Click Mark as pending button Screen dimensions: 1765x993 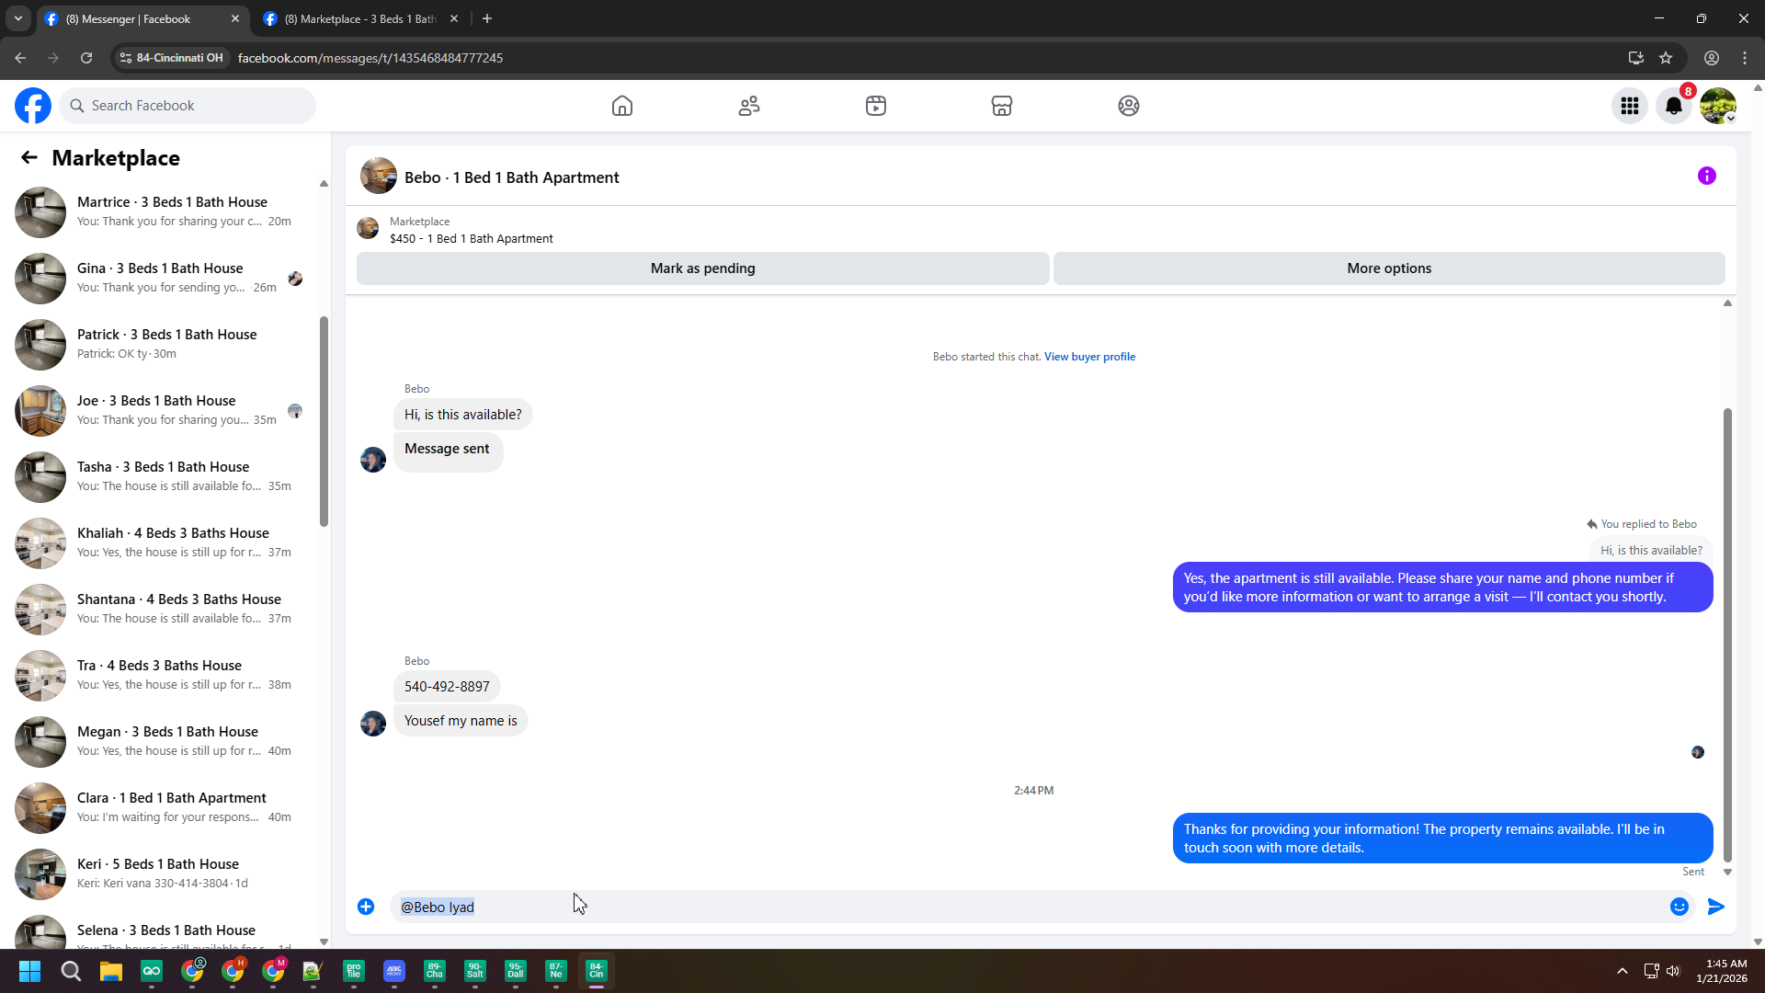tap(703, 268)
